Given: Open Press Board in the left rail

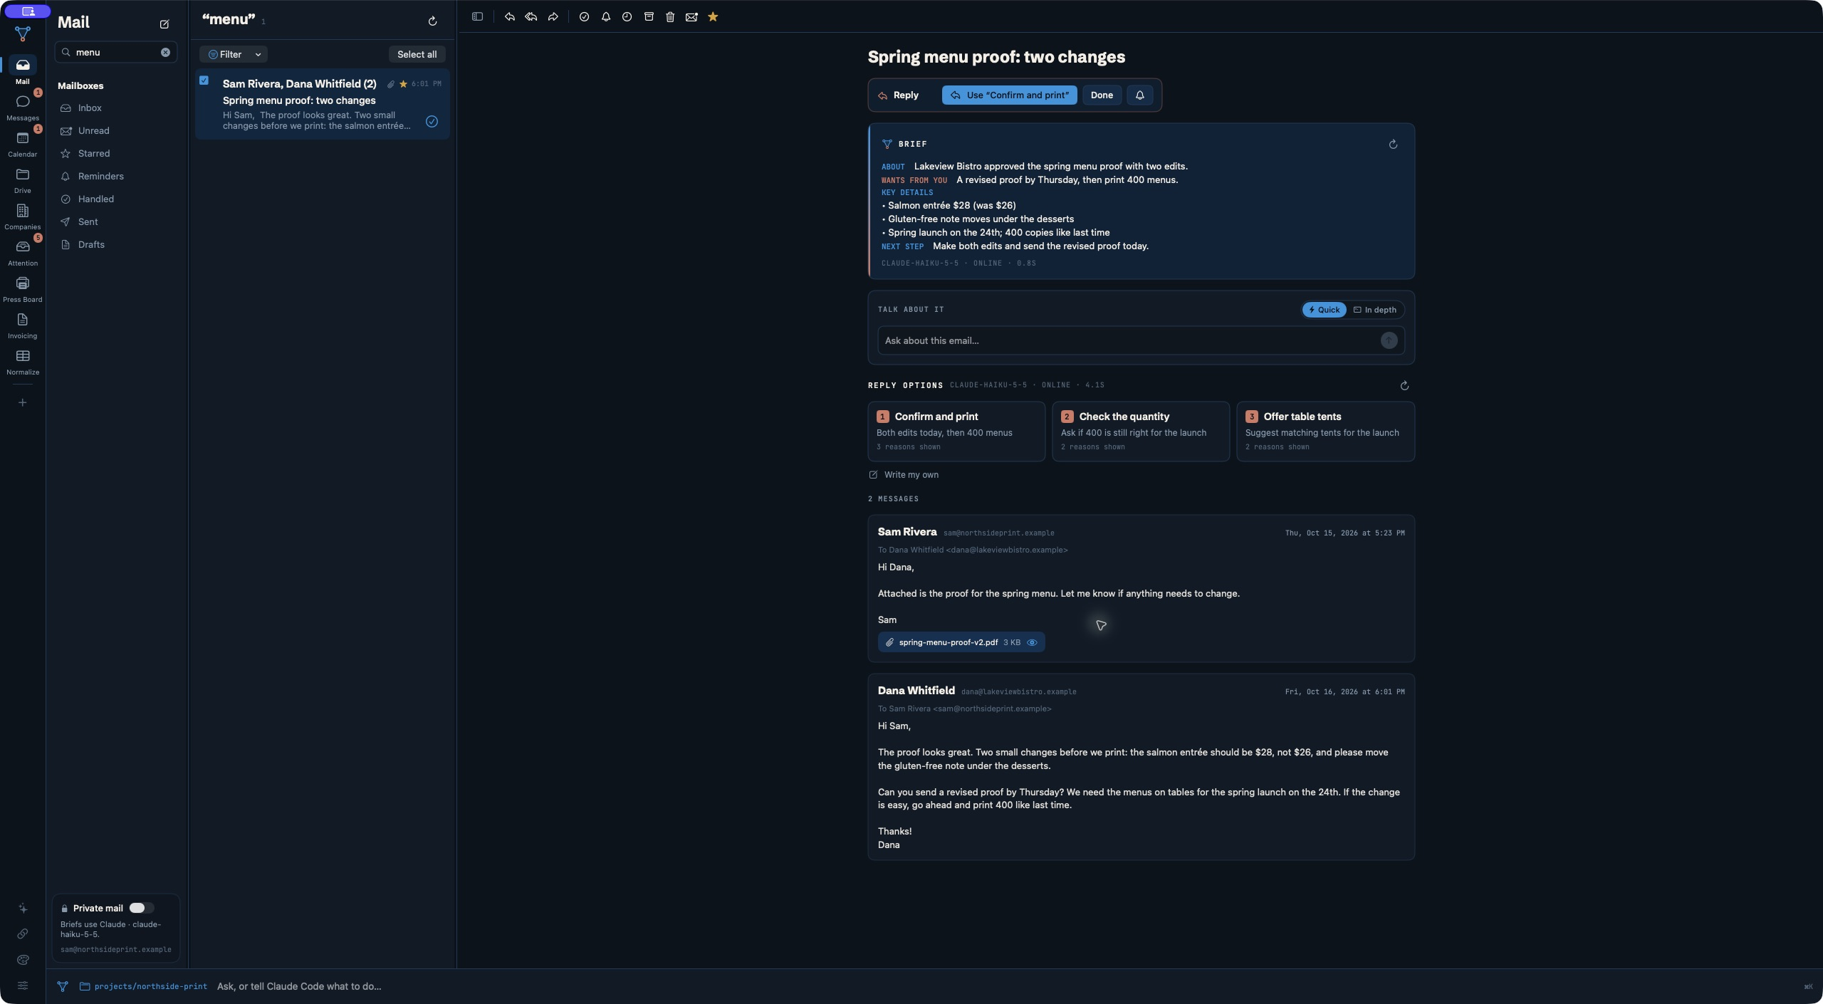Looking at the screenshot, I should point(23,289).
